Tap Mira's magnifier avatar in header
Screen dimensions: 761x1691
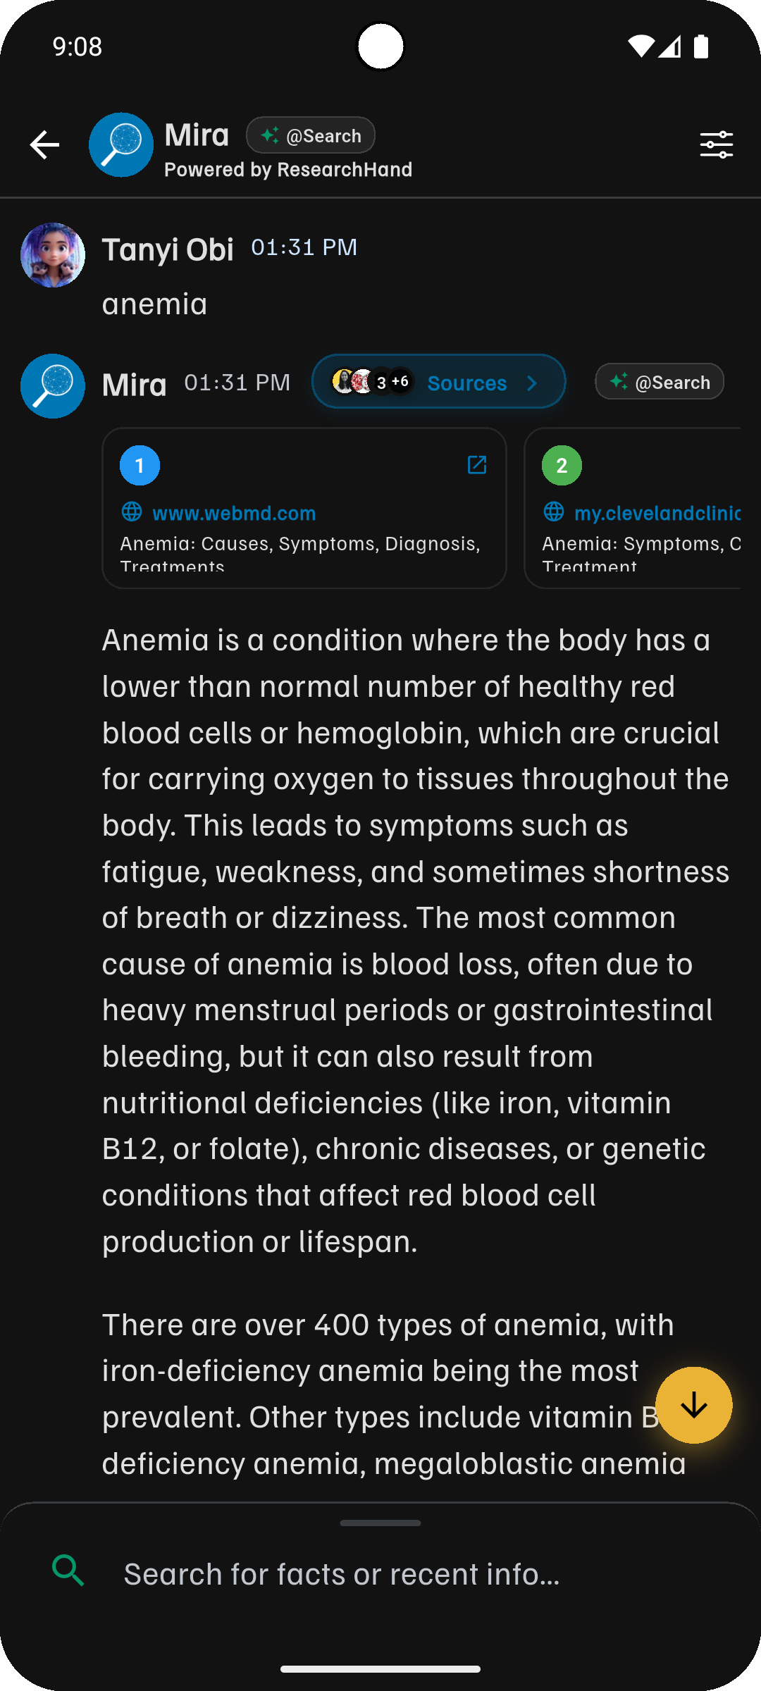point(121,145)
